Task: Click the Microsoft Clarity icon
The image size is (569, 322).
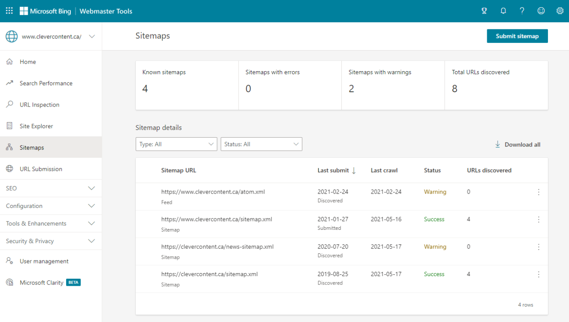Action: 10,282
